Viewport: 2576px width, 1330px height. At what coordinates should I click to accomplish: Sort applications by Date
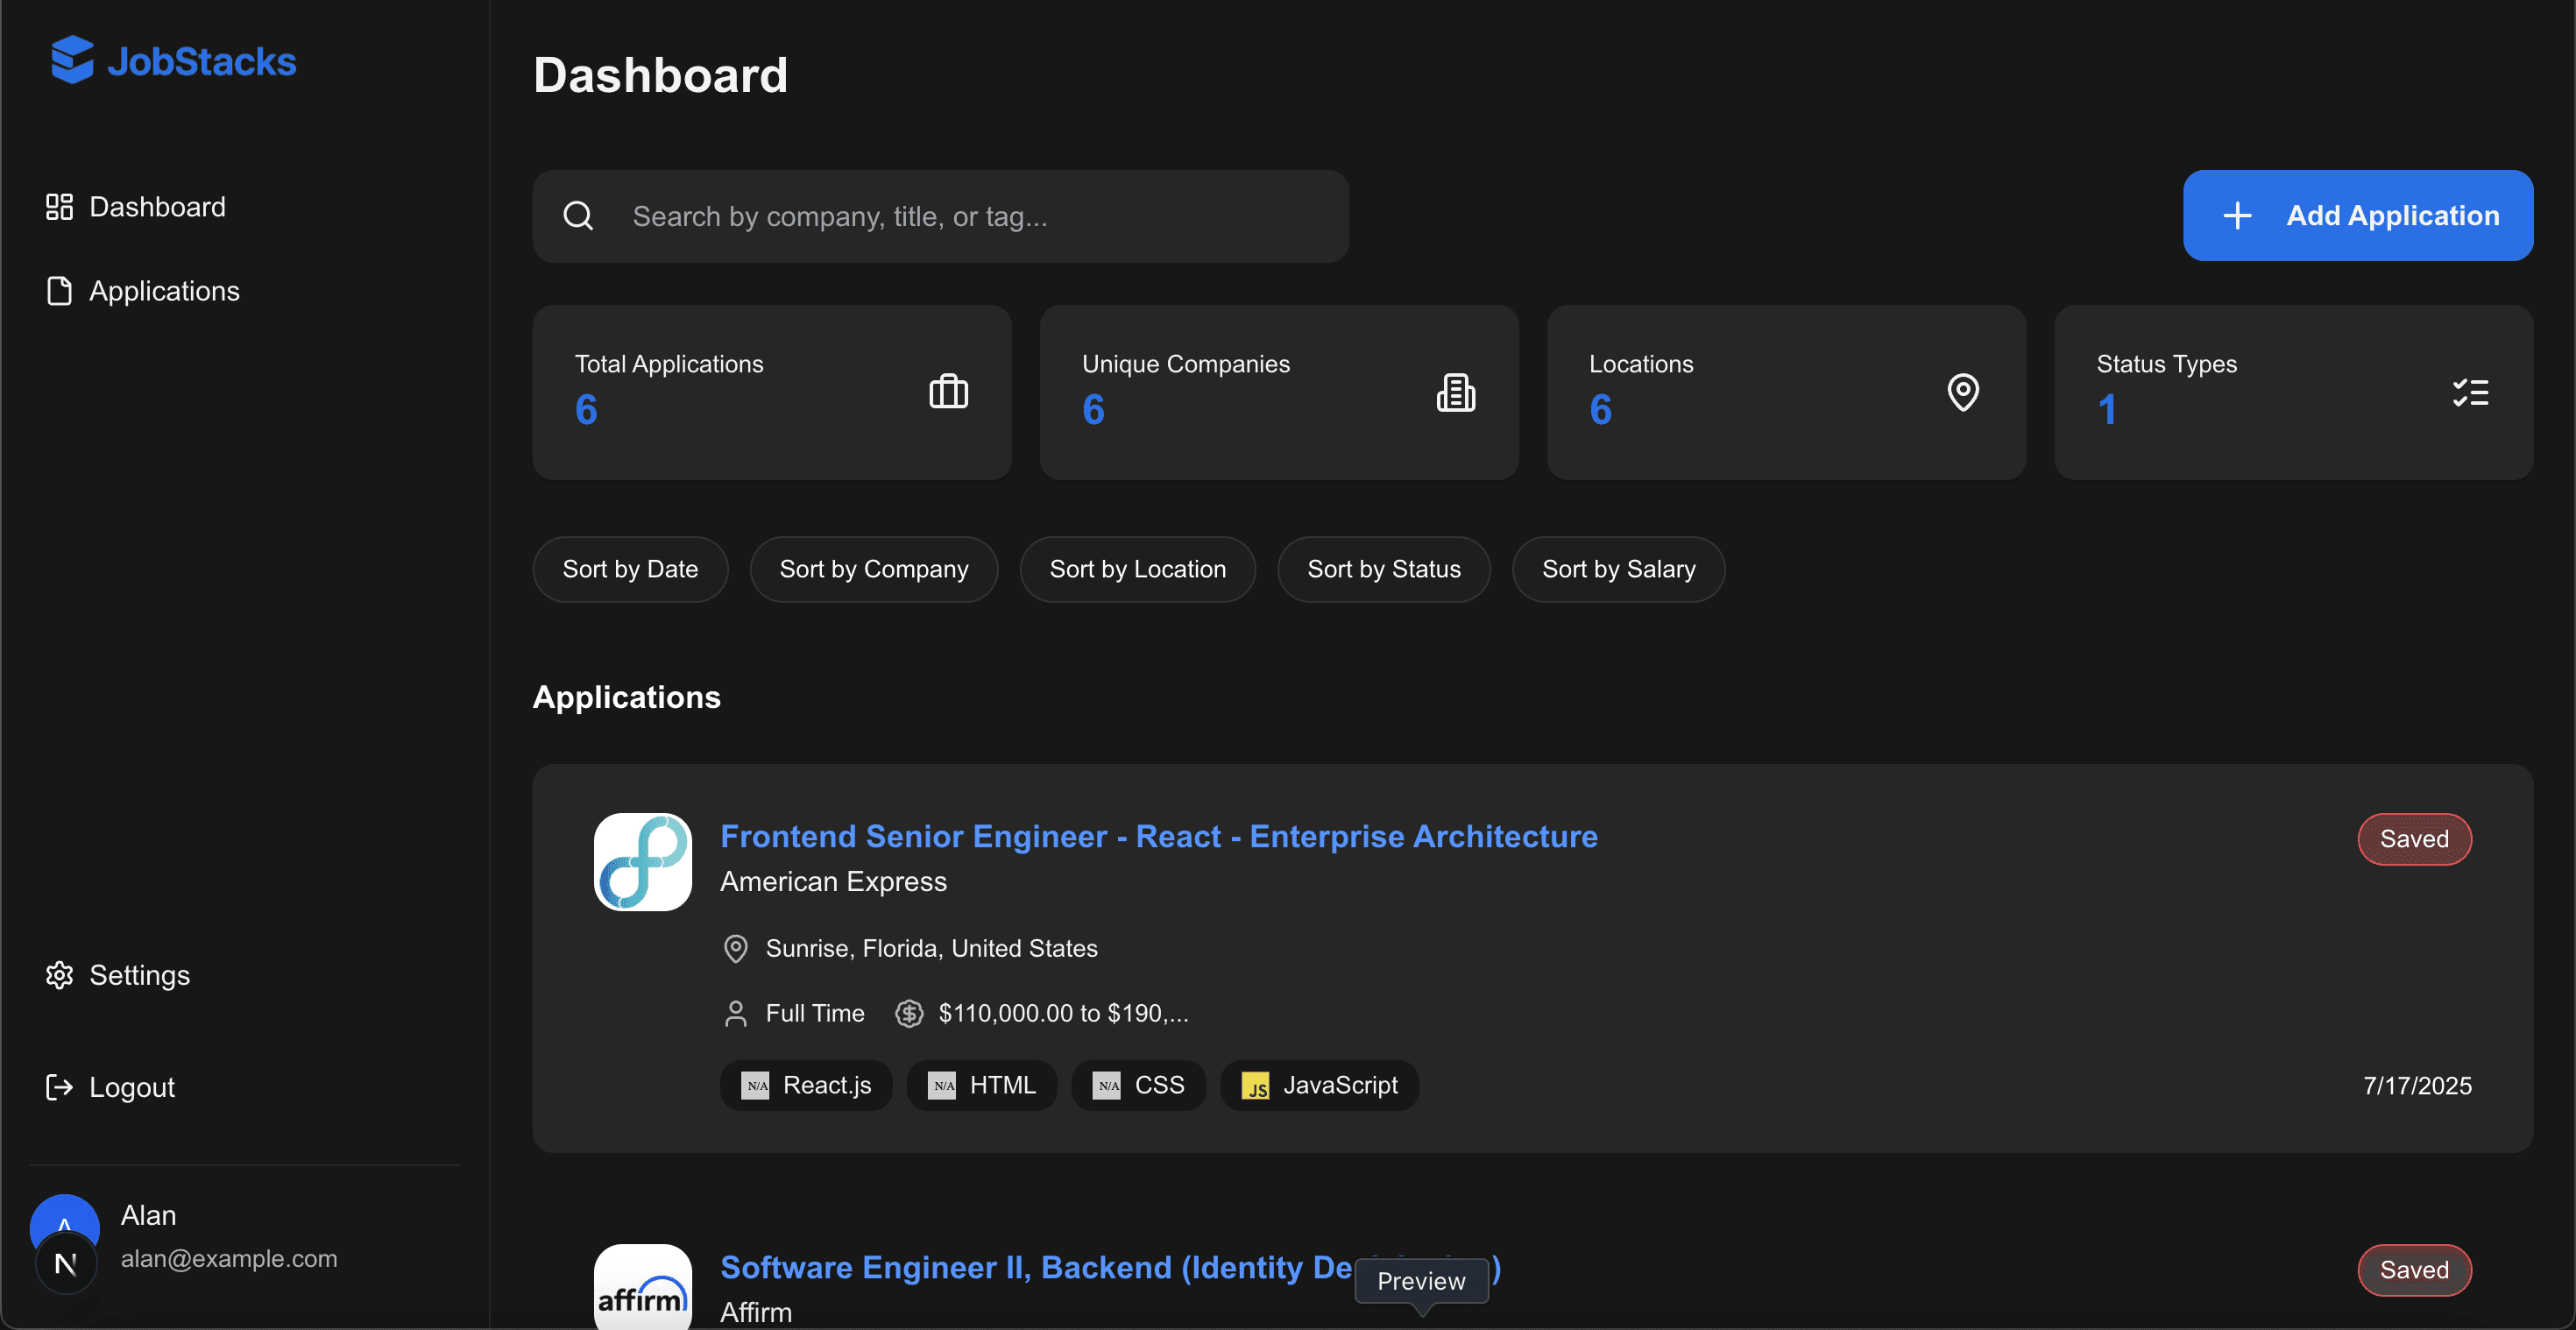pos(630,569)
